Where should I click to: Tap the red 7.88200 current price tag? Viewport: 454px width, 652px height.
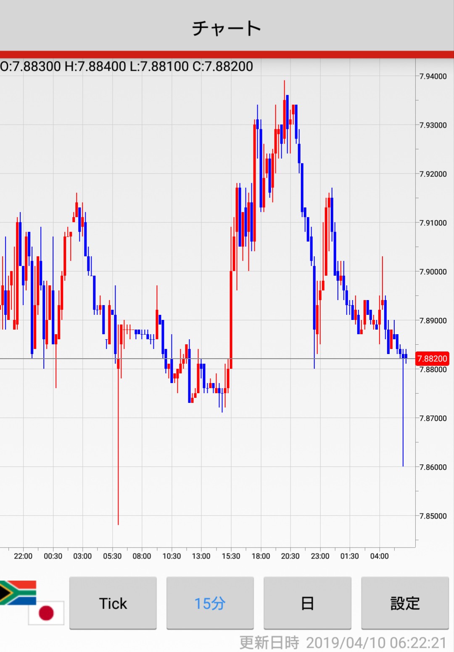pyautogui.click(x=432, y=359)
